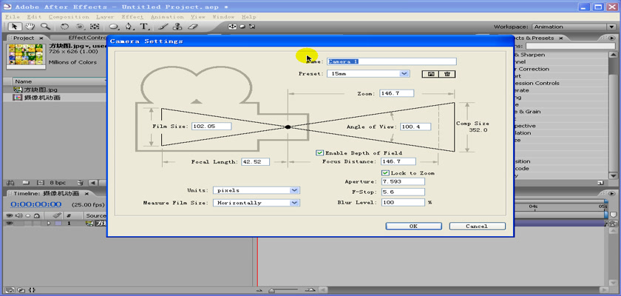Select the Zoom magnifier tool
621x296 pixels.
(46, 27)
